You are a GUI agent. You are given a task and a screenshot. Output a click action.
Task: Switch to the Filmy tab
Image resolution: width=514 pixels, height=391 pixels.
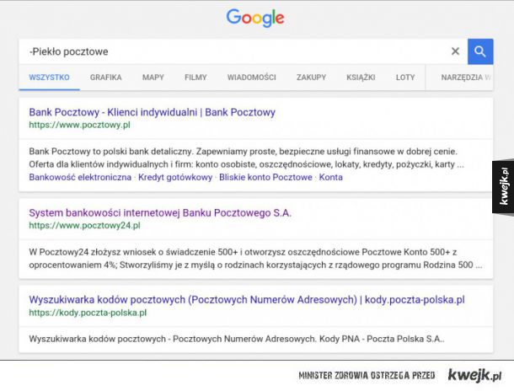click(195, 78)
